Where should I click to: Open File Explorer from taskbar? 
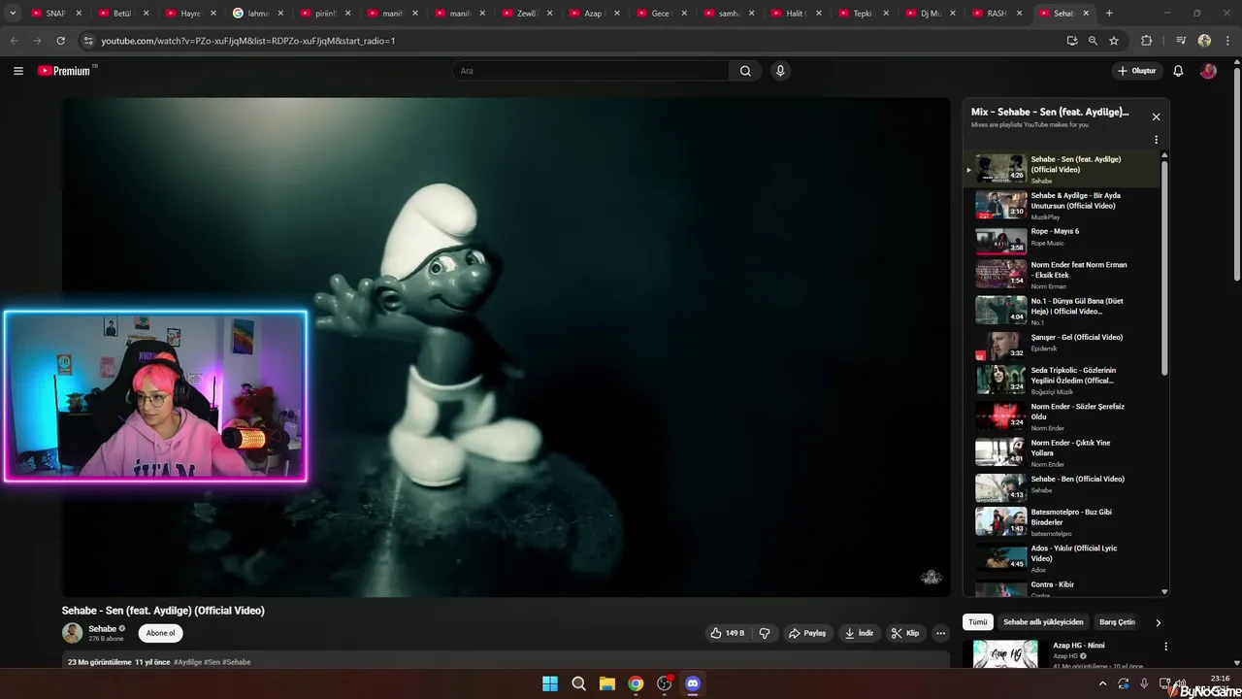(606, 683)
